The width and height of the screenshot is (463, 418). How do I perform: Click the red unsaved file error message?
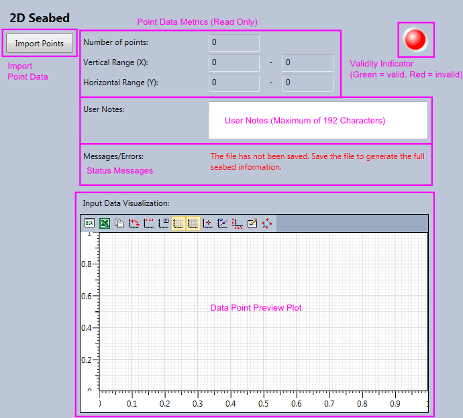coord(317,162)
